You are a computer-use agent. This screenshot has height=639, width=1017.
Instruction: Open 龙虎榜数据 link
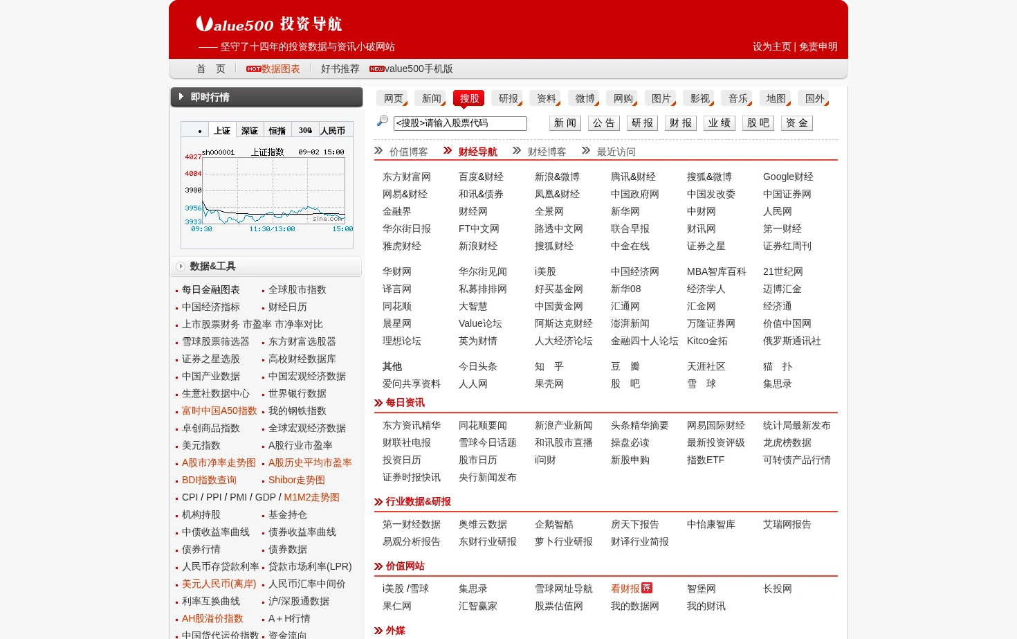[787, 442]
